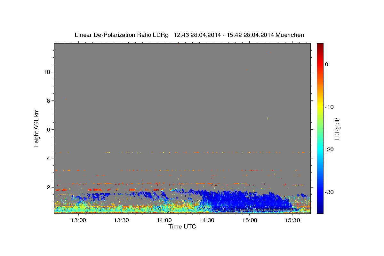Viewport: 384px width, 256px height.
Task: Click the 14:30 time tick label
Action: pyautogui.click(x=207, y=220)
